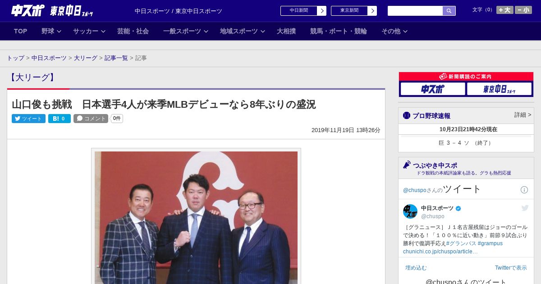Click the Tokyo Chunichi Sports header logo
Screen dimensions: 541x284
pyautogui.click(x=71, y=11)
